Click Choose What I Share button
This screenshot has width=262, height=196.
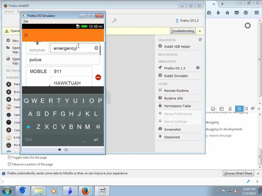238,173
